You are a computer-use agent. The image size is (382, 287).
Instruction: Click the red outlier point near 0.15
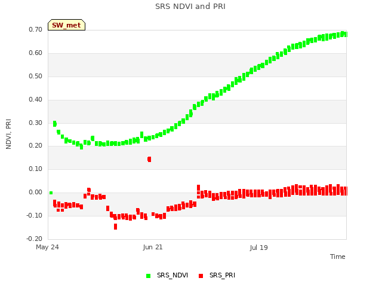click(149, 160)
